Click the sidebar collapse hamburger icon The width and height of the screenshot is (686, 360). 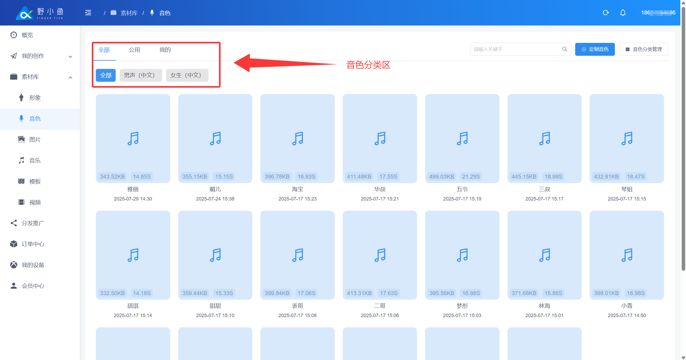coord(88,13)
